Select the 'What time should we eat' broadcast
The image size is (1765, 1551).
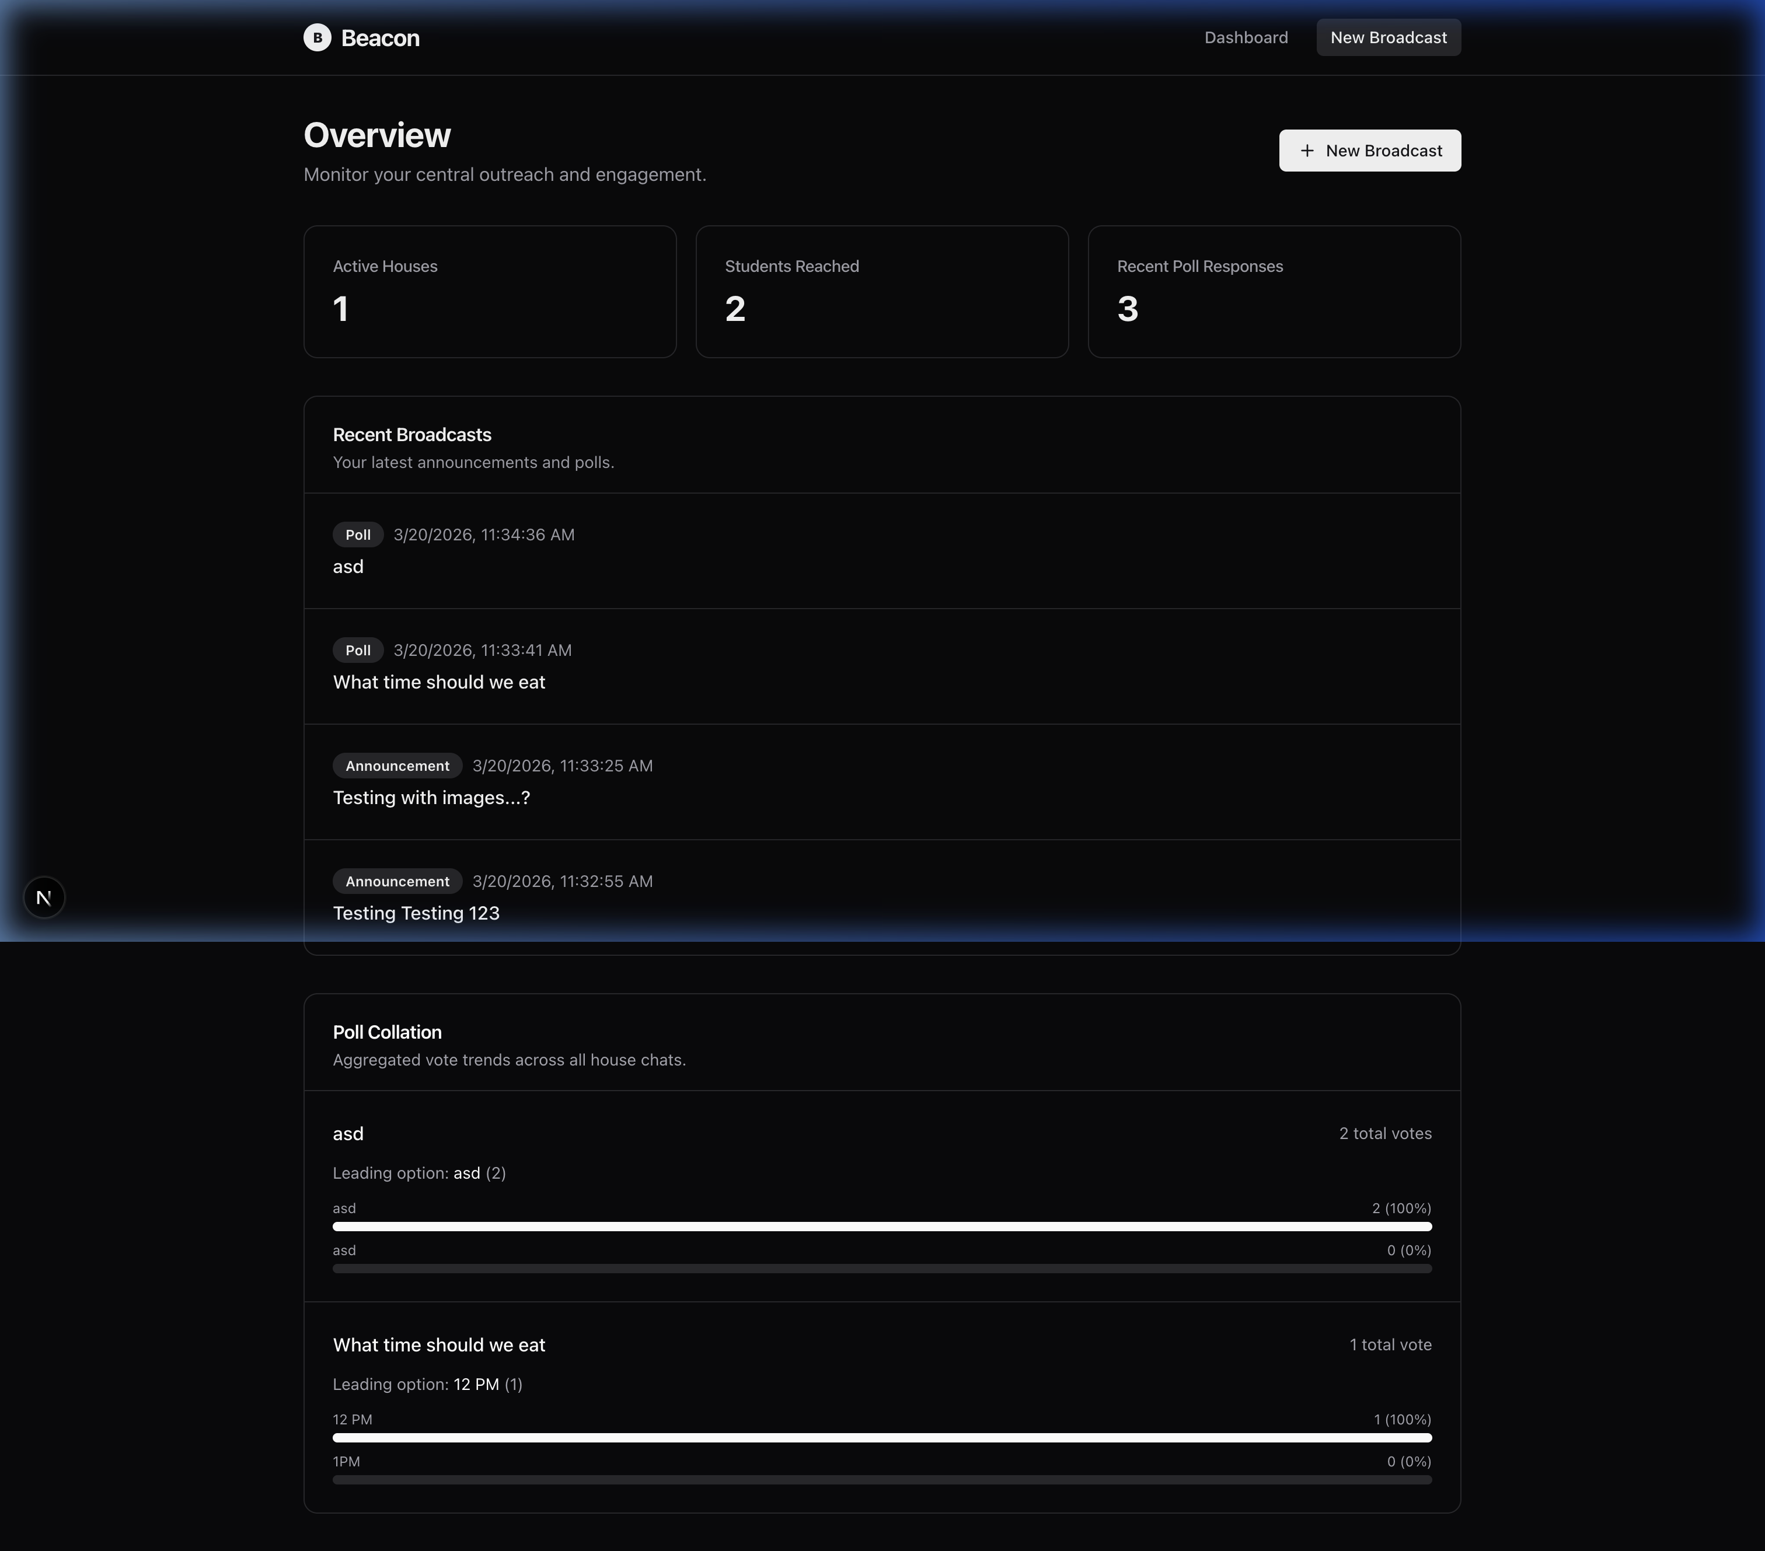tap(439, 683)
